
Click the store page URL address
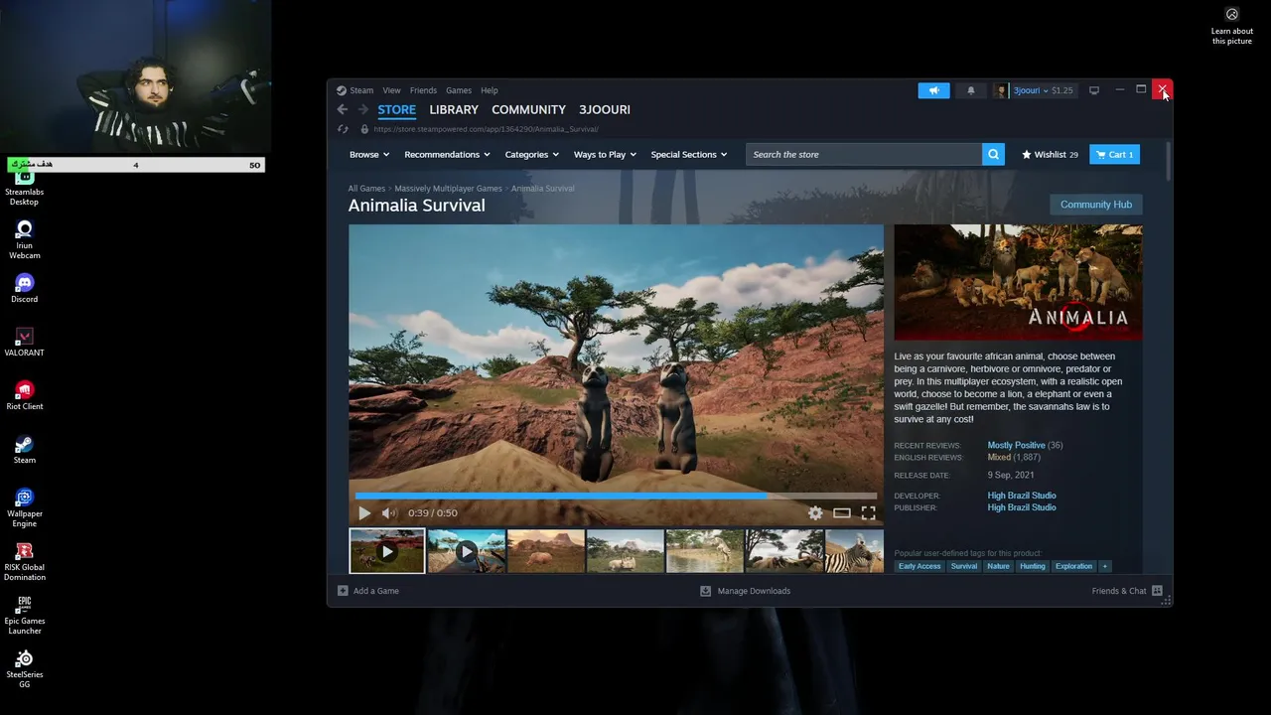[x=486, y=129]
